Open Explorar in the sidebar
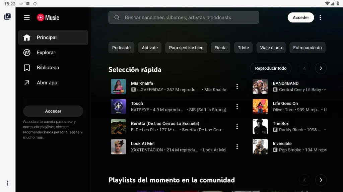This screenshot has width=343, height=192. pyautogui.click(x=53, y=53)
